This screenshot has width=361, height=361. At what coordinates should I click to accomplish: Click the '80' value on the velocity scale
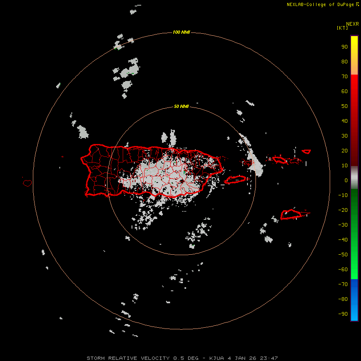[x=345, y=62]
